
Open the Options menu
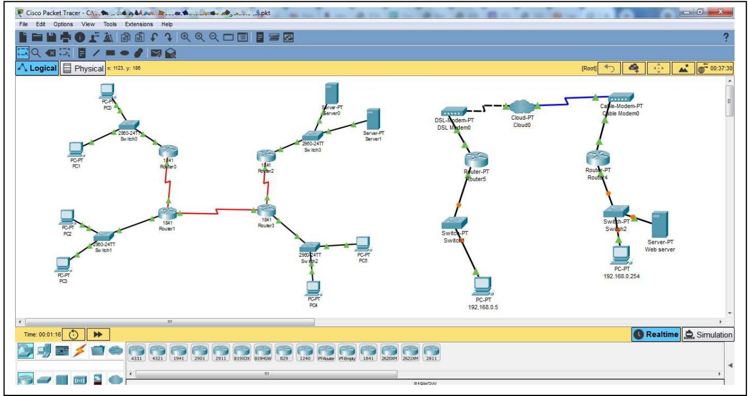point(63,24)
